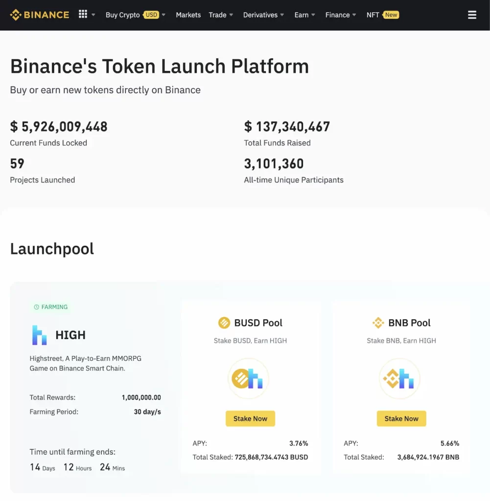Click the 3,684,924.1967 BNB staked value
Image resolution: width=490 pixels, height=501 pixels.
pos(428,457)
